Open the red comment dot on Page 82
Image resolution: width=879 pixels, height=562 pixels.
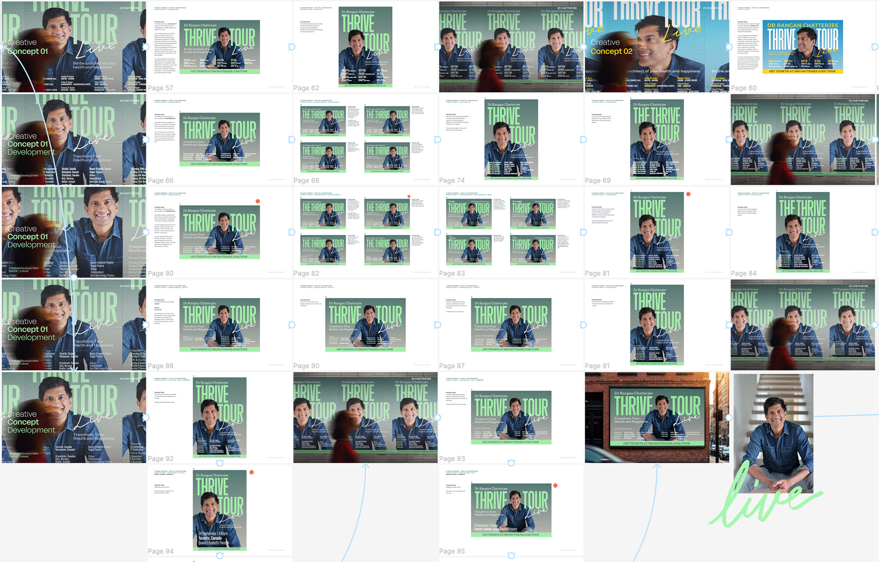click(x=409, y=196)
